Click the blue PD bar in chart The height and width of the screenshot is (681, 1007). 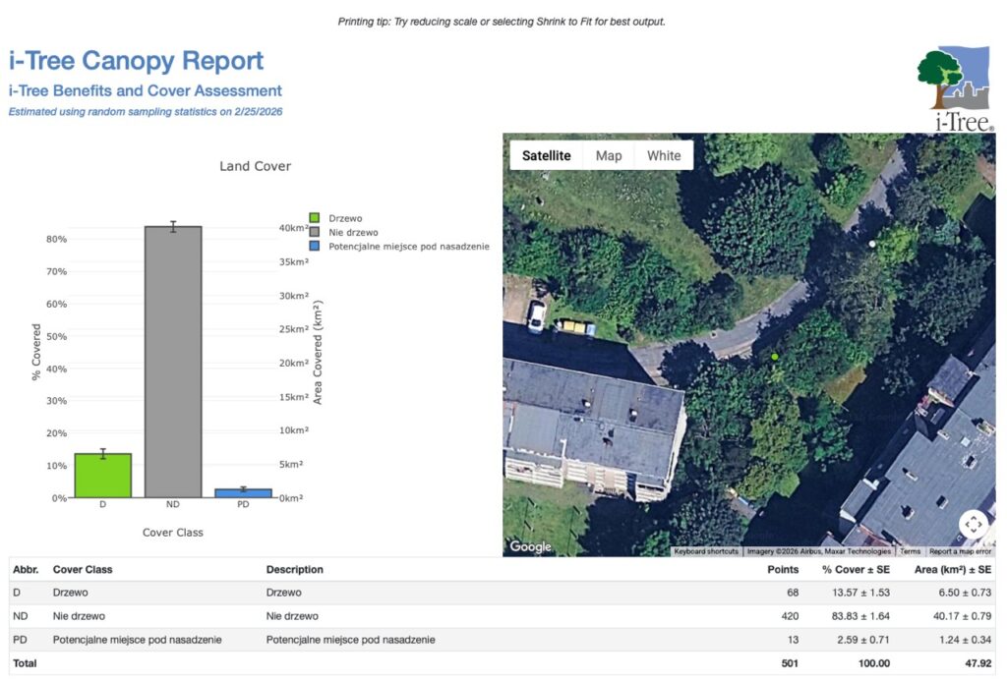click(243, 492)
